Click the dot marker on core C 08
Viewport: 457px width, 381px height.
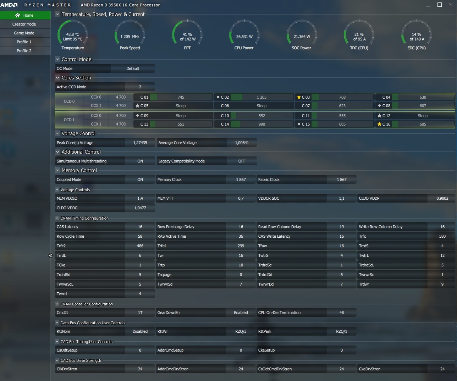[379, 106]
